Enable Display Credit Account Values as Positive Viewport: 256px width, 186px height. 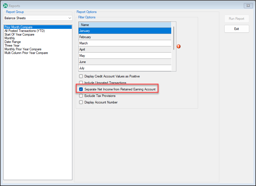tap(81, 76)
